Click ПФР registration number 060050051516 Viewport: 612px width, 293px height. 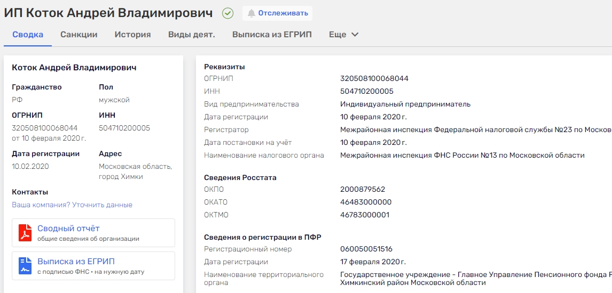(x=366, y=249)
